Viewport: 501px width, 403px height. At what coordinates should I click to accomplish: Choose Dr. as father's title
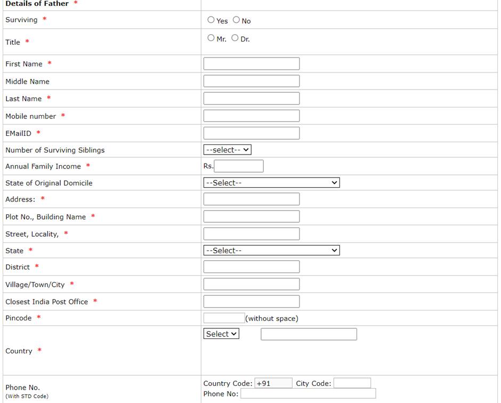pyautogui.click(x=235, y=38)
